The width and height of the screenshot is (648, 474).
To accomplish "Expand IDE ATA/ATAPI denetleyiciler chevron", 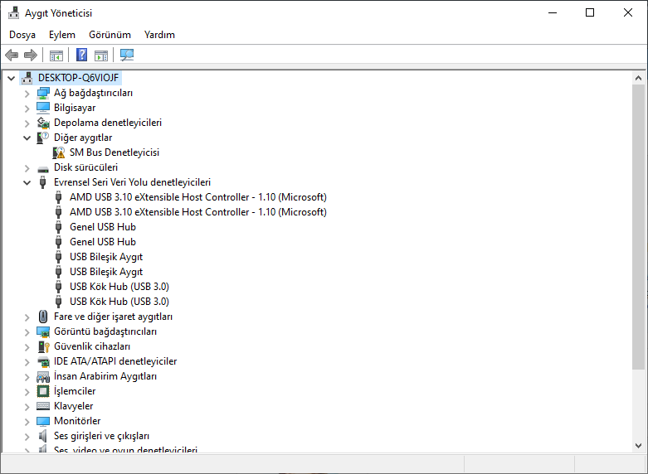I will click(27, 362).
